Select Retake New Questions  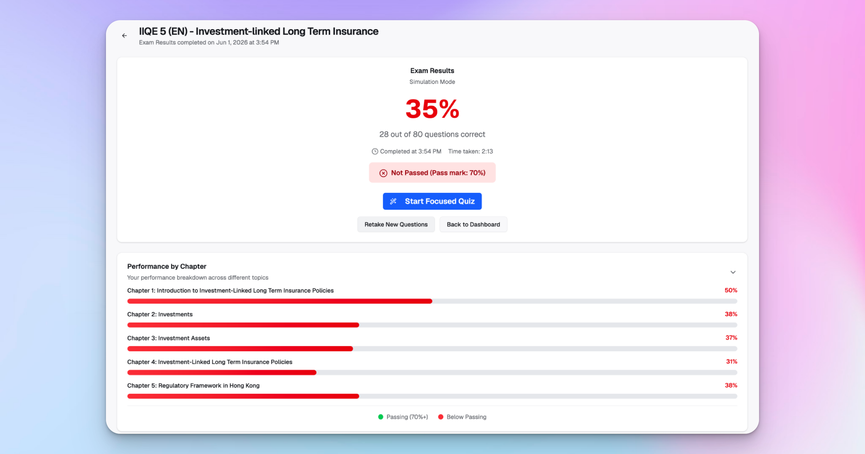point(396,224)
